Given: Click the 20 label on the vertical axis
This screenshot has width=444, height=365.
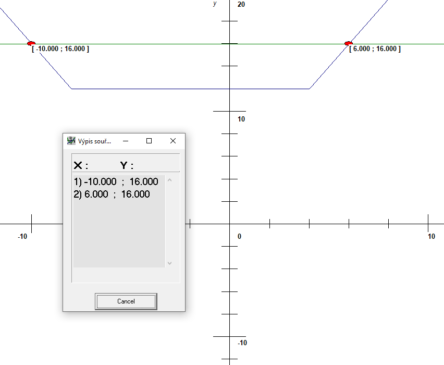Looking at the screenshot, I should (241, 4).
